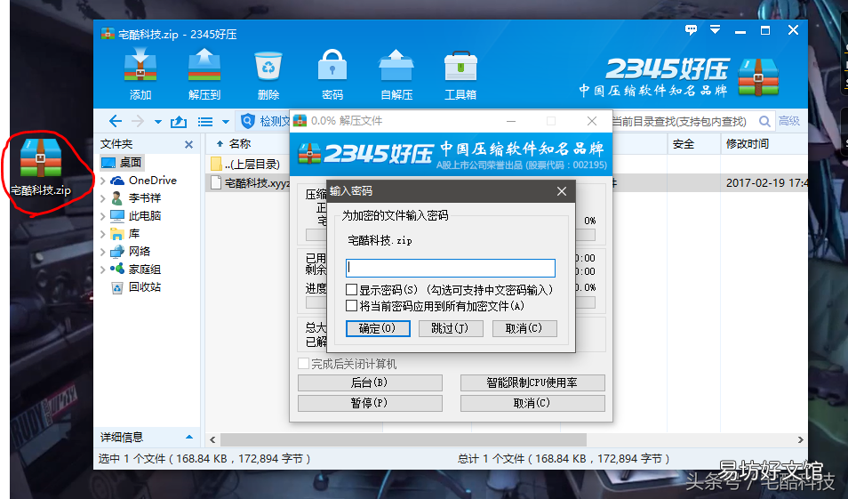Image resolution: width=848 pixels, height=499 pixels.
Task: Open the title bar menu triangle icon
Action: pyautogui.click(x=715, y=29)
